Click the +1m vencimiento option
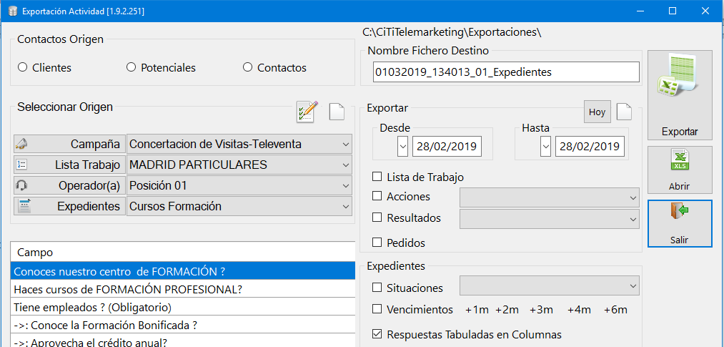This screenshot has height=347, width=724. [477, 310]
